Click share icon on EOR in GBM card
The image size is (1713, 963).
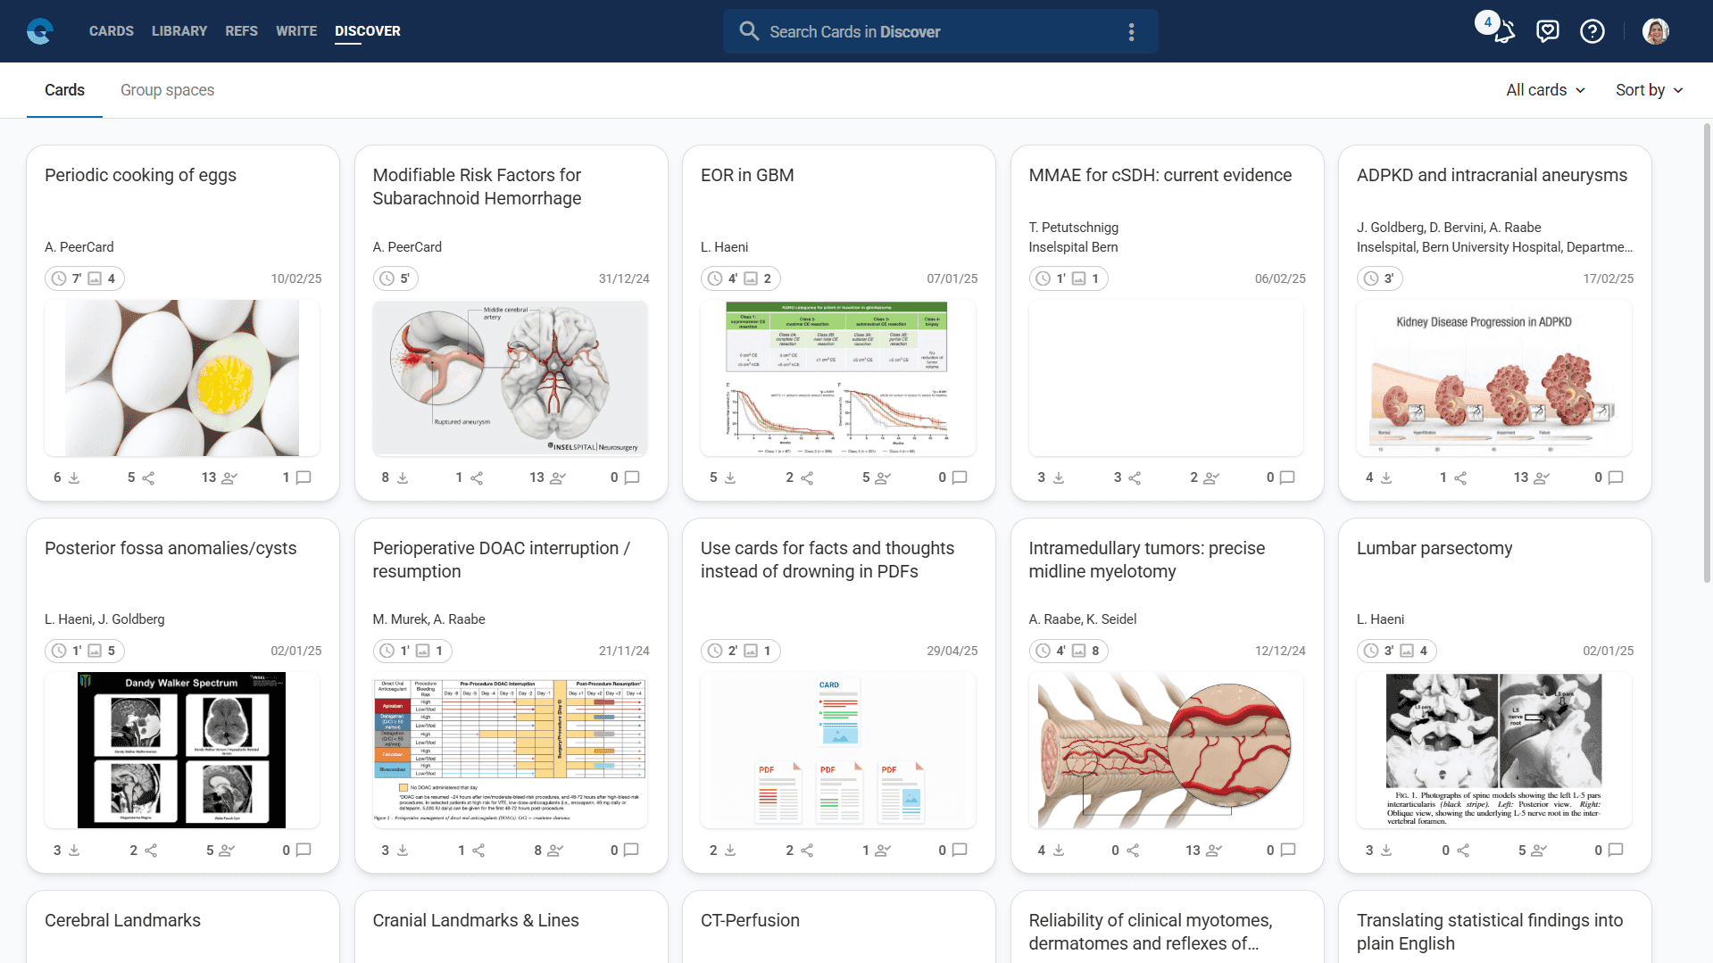pos(807,478)
